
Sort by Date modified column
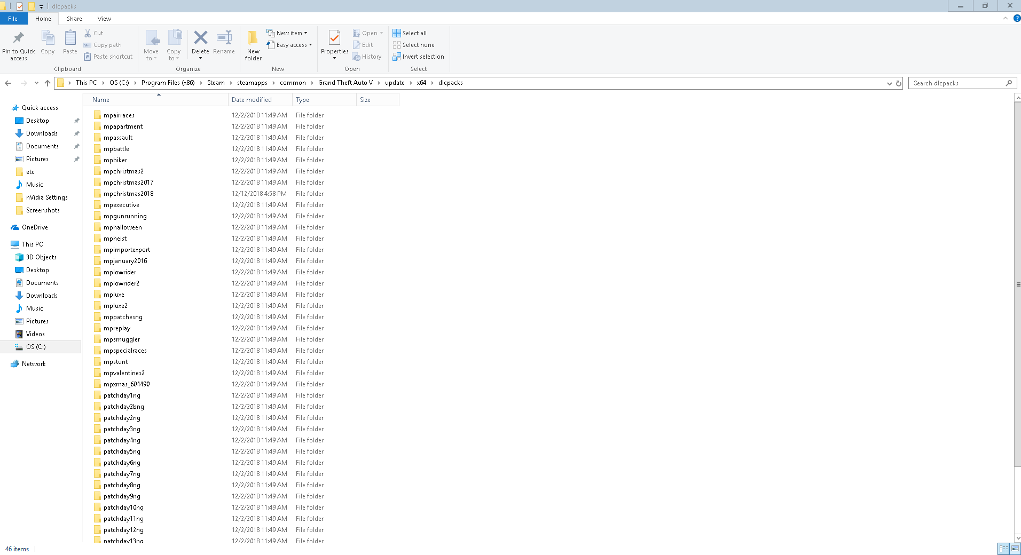(260, 100)
